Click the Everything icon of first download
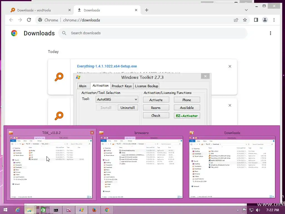Image resolution: width=285 pixels, height=214 pixels. click(x=59, y=77)
